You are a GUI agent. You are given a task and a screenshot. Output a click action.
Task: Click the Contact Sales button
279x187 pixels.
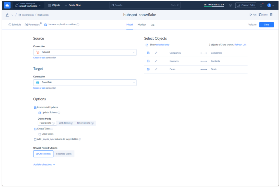click(x=245, y=5)
